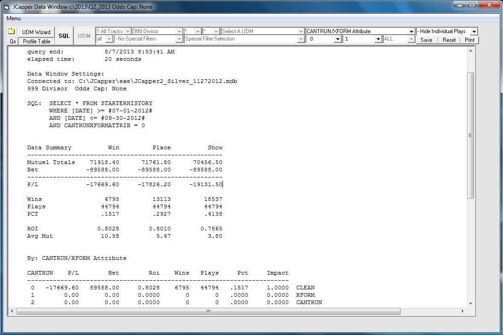
Task: Click the horizontal scrollbar thumb
Action: [x=209, y=311]
